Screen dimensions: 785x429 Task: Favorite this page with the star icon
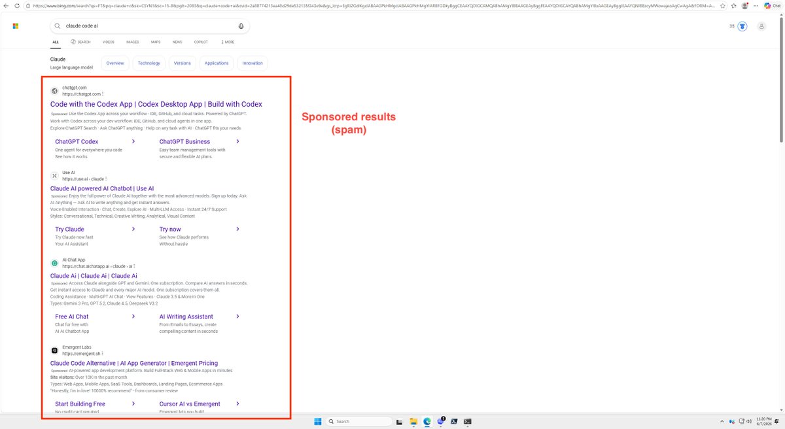[x=723, y=6]
